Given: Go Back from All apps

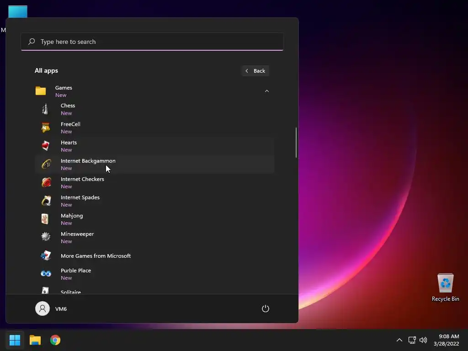Looking at the screenshot, I should [x=255, y=71].
